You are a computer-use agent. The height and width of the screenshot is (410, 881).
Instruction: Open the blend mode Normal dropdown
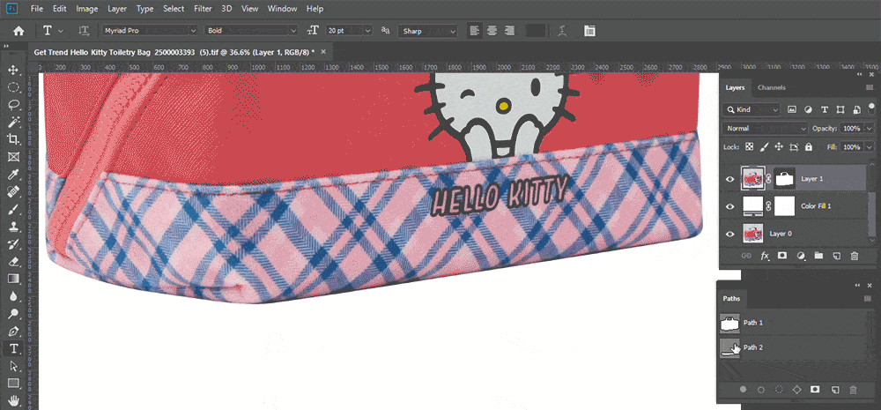pyautogui.click(x=766, y=128)
